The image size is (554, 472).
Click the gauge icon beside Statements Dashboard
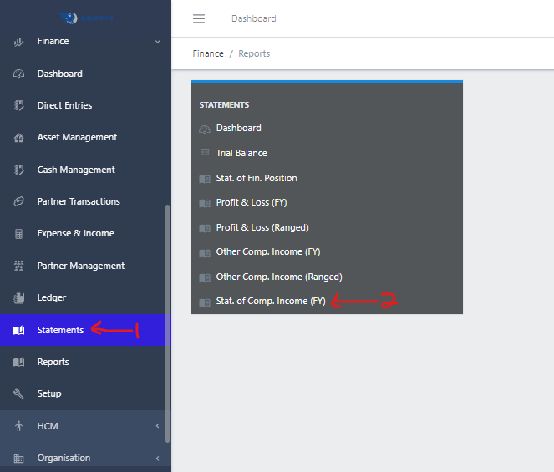tap(205, 129)
